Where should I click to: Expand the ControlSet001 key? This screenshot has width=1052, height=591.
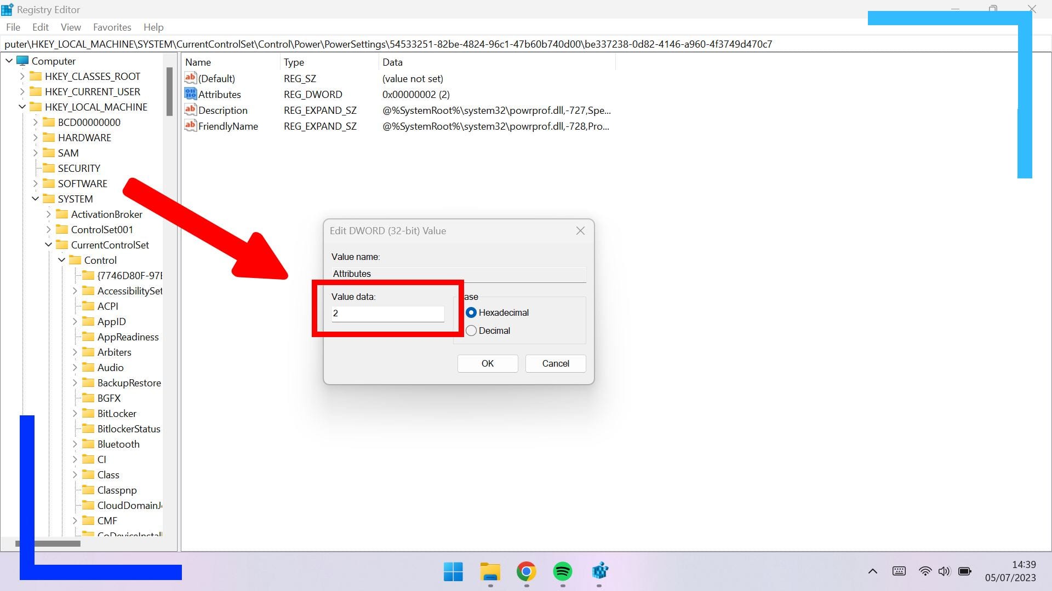[49, 229]
